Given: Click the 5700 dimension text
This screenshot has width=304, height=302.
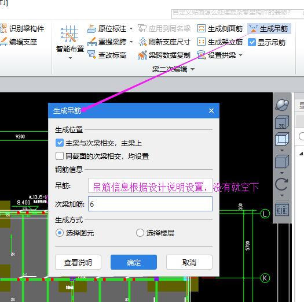Looking at the screenshot, I should coord(248,246).
